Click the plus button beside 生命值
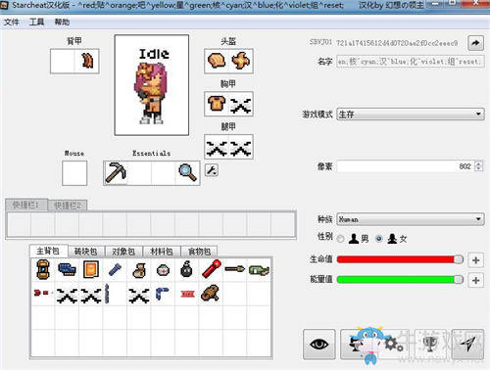This screenshot has width=490, height=370. coord(475,260)
